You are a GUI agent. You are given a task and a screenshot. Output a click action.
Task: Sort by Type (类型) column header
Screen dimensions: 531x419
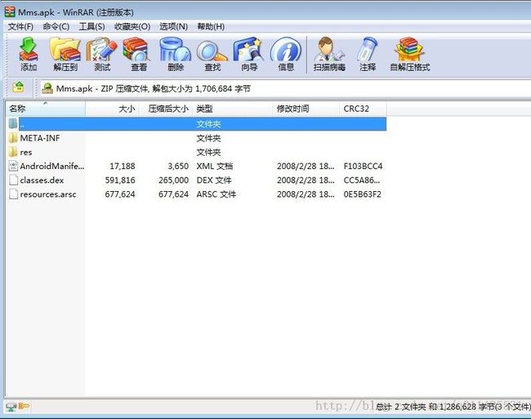pyautogui.click(x=232, y=109)
